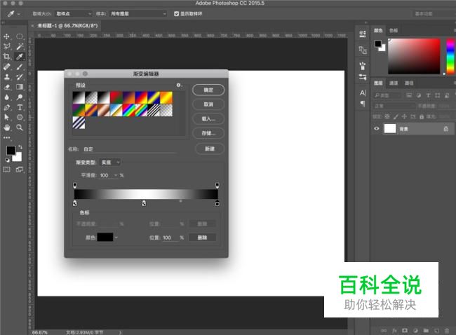Open the 渐变类型 dropdown
This screenshot has height=335, width=456.
click(110, 162)
